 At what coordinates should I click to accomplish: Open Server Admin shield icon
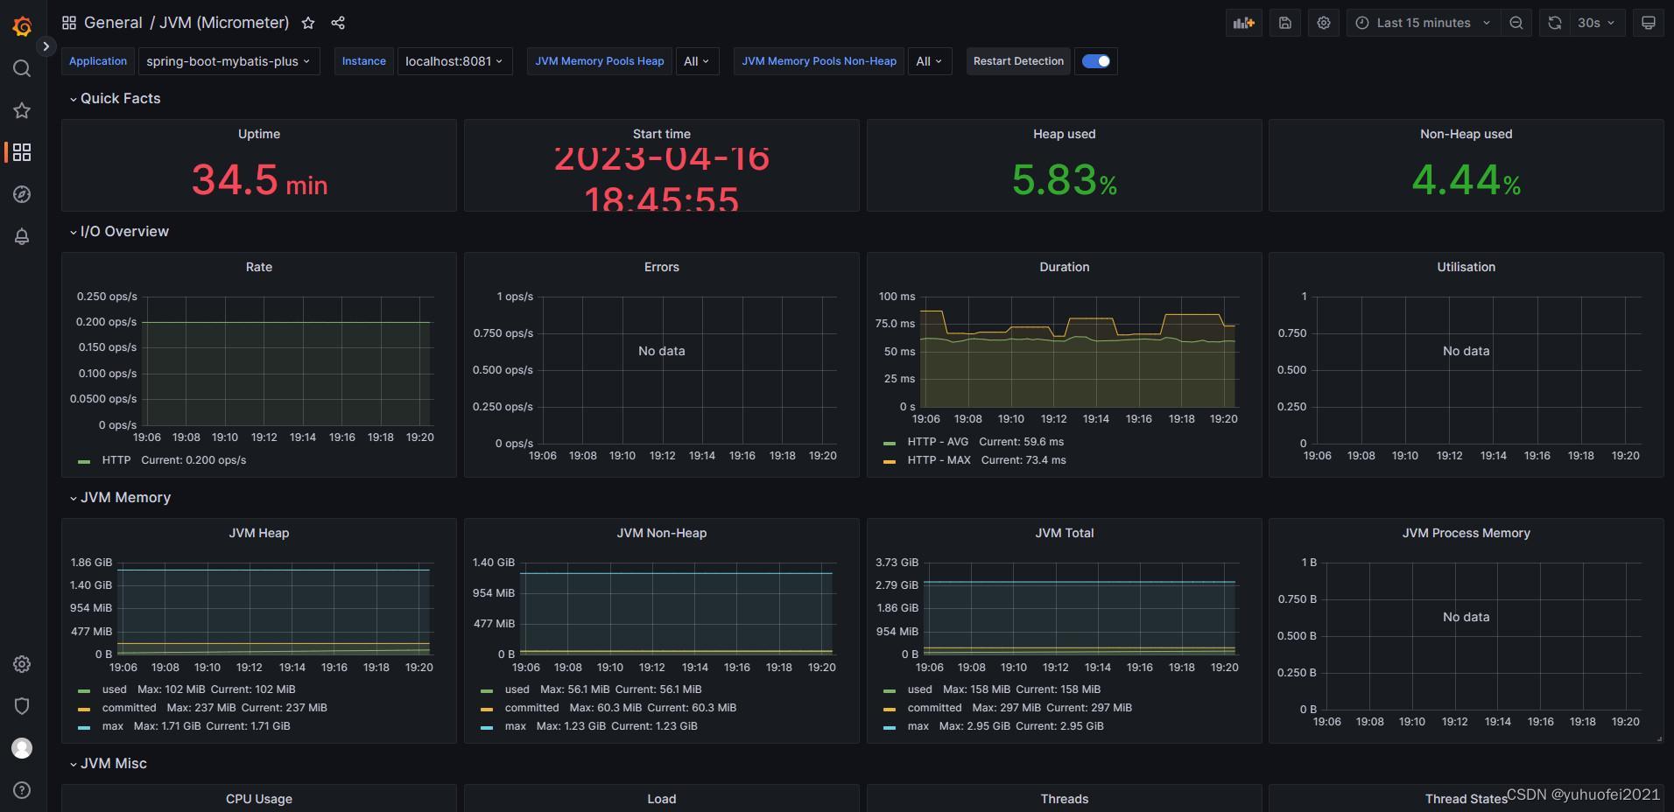click(22, 706)
